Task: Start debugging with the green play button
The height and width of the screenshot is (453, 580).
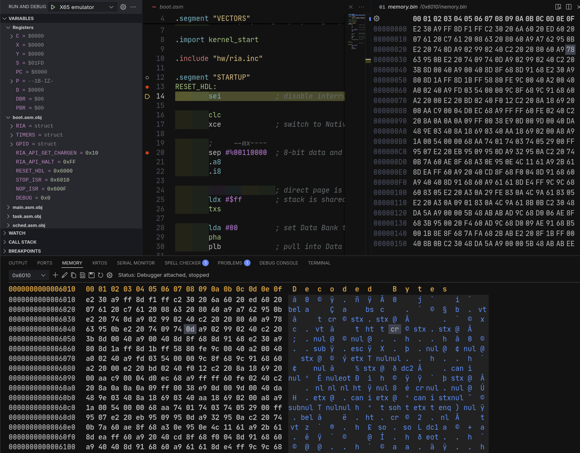Action: click(x=53, y=7)
